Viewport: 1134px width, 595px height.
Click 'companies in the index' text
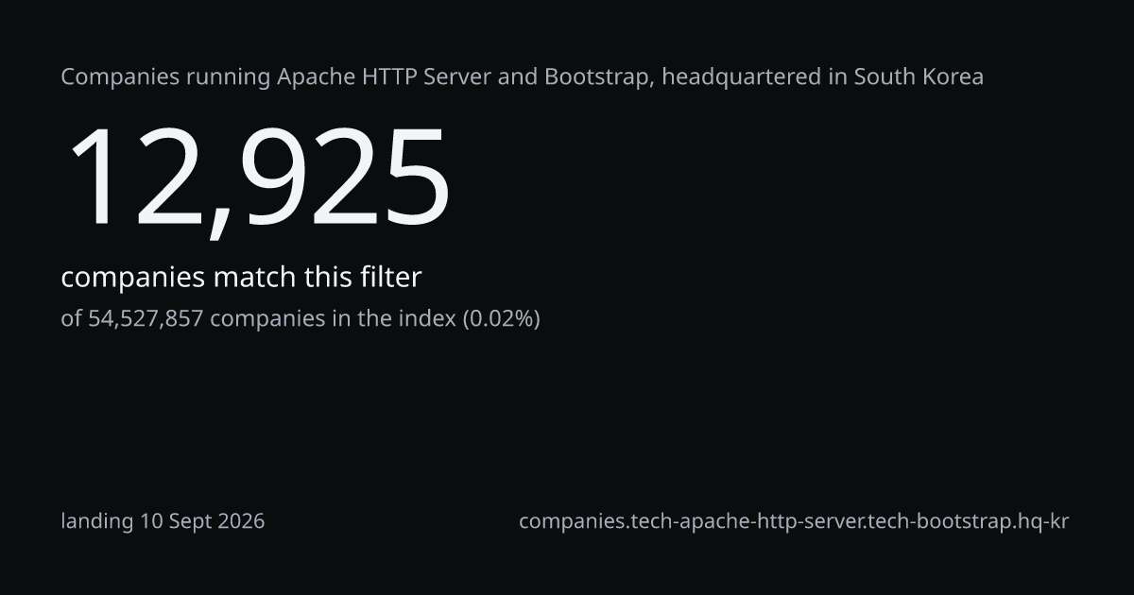point(333,318)
